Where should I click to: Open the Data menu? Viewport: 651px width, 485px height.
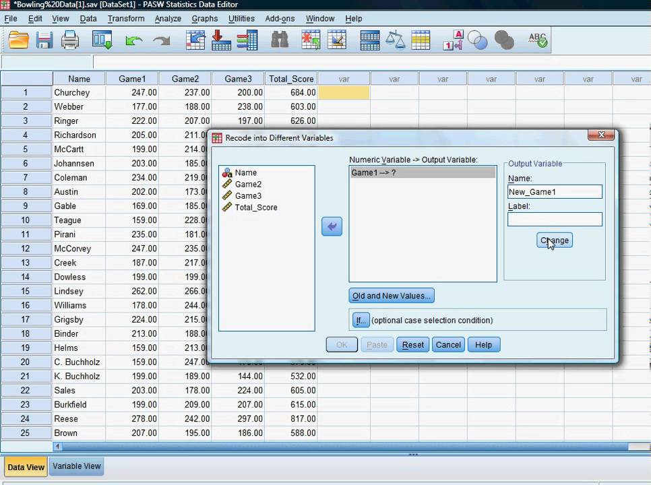click(88, 19)
